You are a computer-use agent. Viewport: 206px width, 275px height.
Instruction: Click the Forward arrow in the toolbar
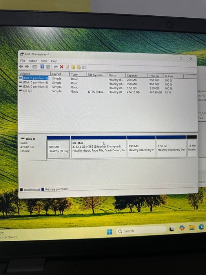click(x=27, y=66)
